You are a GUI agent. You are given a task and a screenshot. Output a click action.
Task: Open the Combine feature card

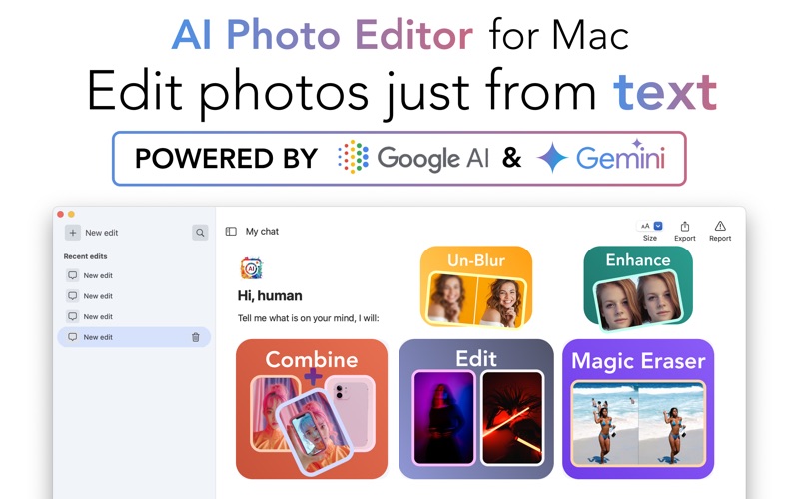pos(312,409)
